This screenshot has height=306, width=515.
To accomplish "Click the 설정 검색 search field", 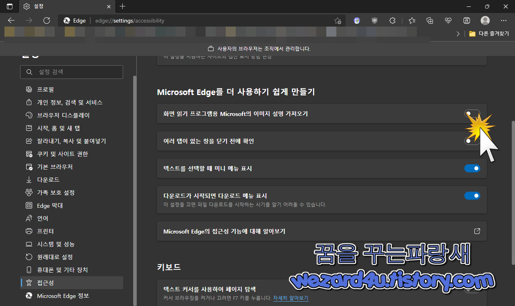I will point(72,72).
